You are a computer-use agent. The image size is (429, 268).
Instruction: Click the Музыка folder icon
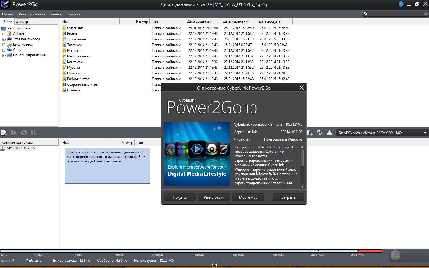click(64, 67)
